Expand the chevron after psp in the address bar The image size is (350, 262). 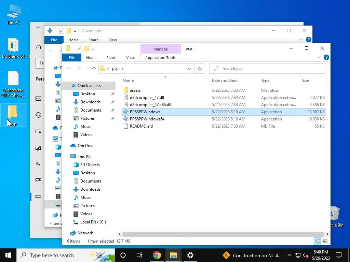coord(122,69)
